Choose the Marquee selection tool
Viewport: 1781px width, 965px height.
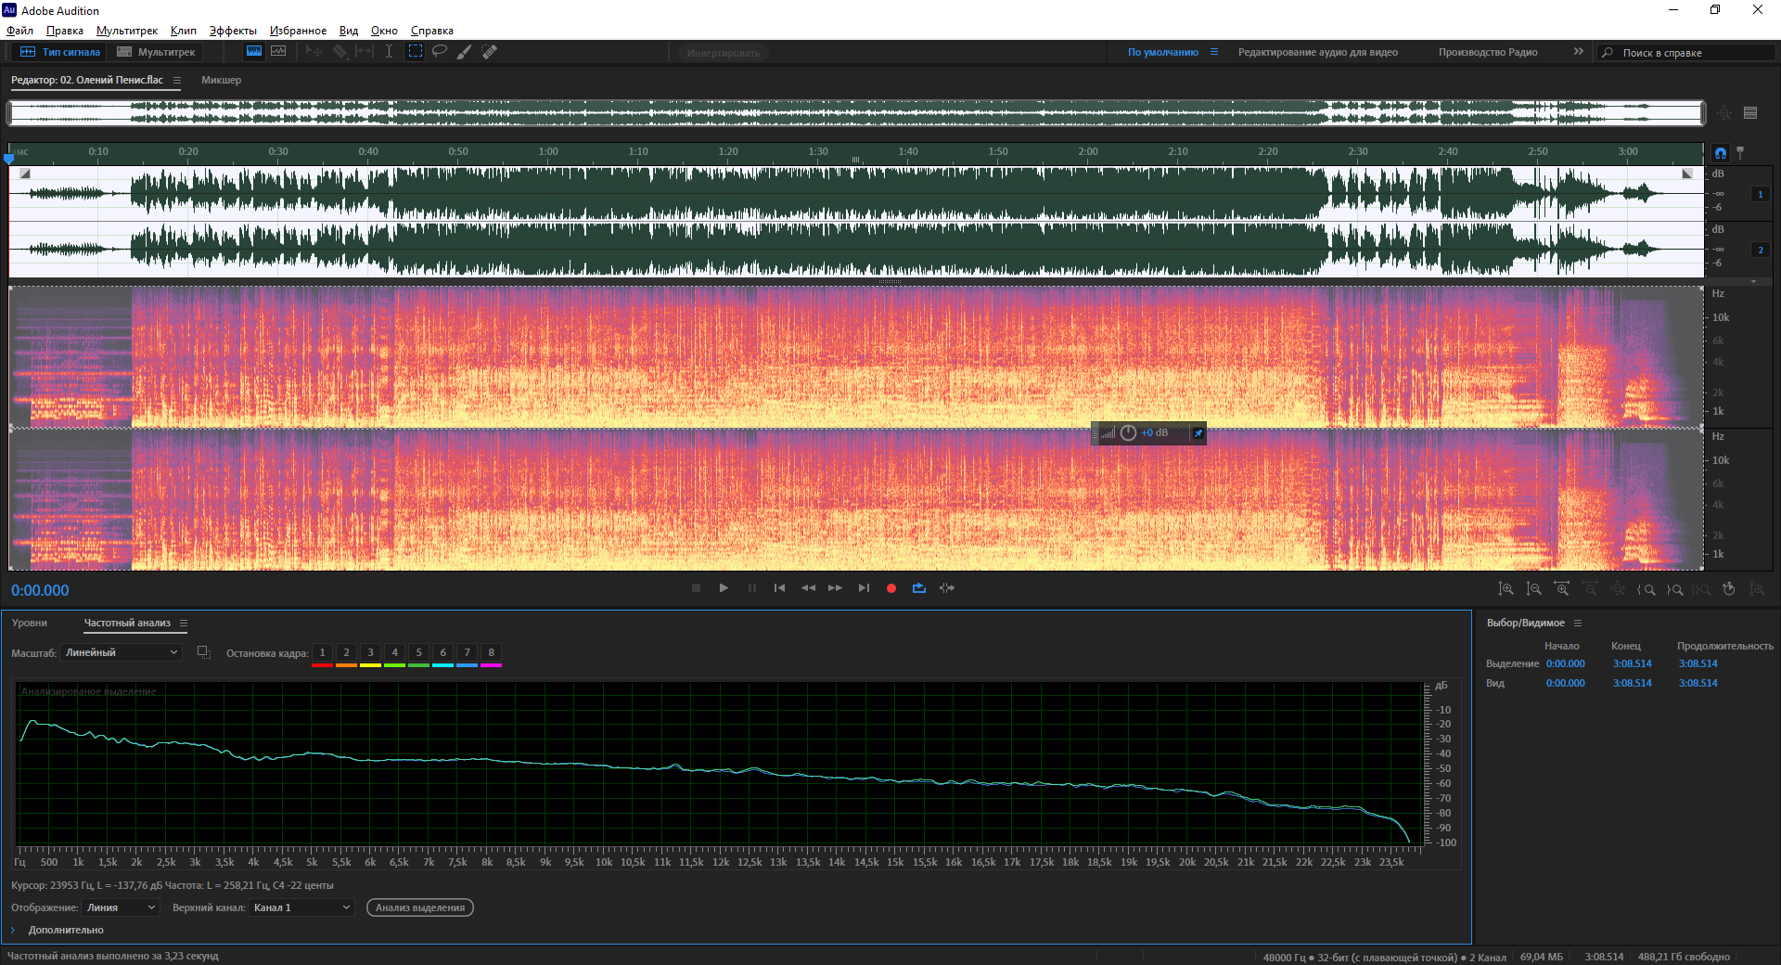point(416,52)
